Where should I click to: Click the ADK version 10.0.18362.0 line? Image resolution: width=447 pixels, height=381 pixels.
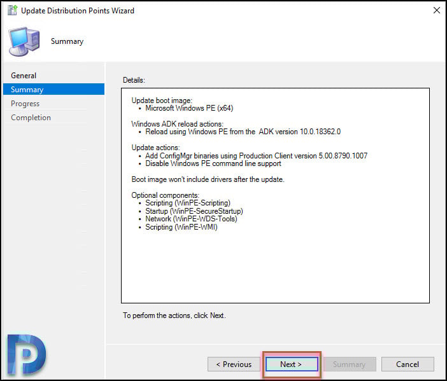[243, 132]
